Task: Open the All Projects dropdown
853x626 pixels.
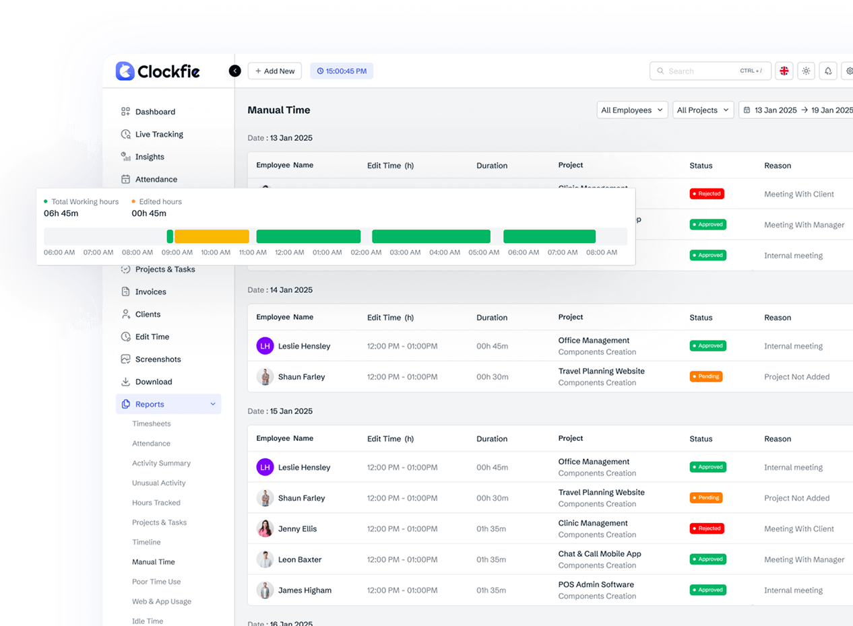Action: pyautogui.click(x=703, y=110)
